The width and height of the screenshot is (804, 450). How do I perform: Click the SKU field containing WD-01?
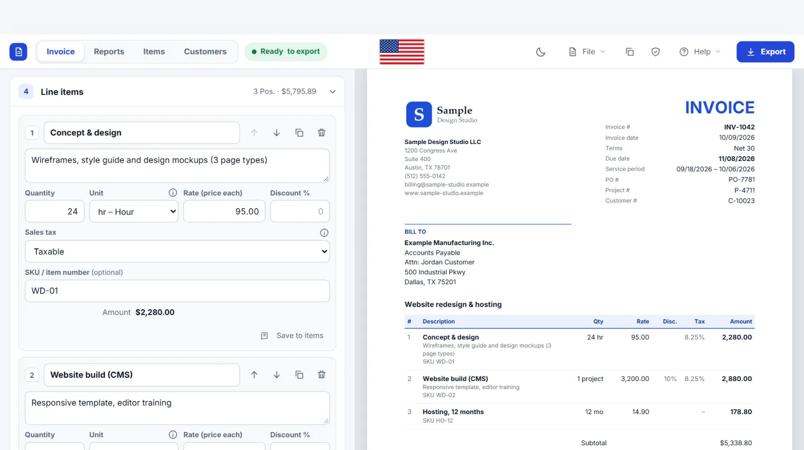pyautogui.click(x=177, y=291)
